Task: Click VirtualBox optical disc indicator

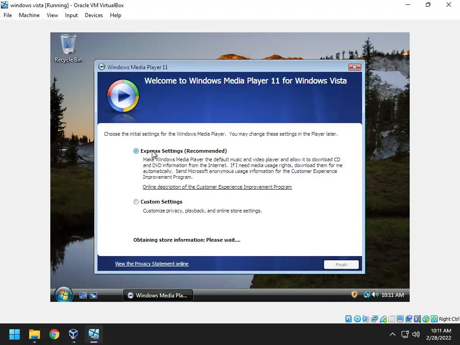Action: coord(357,319)
